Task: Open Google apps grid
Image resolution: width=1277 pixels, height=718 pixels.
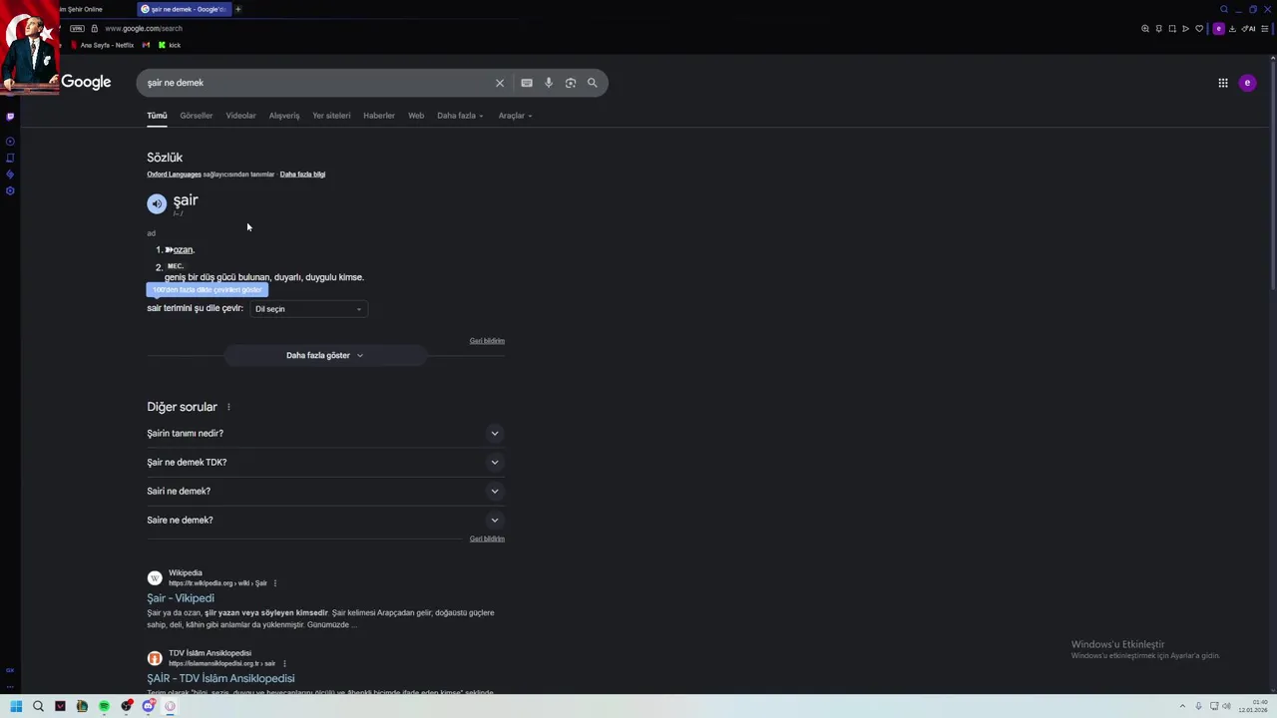Action: (x=1223, y=83)
